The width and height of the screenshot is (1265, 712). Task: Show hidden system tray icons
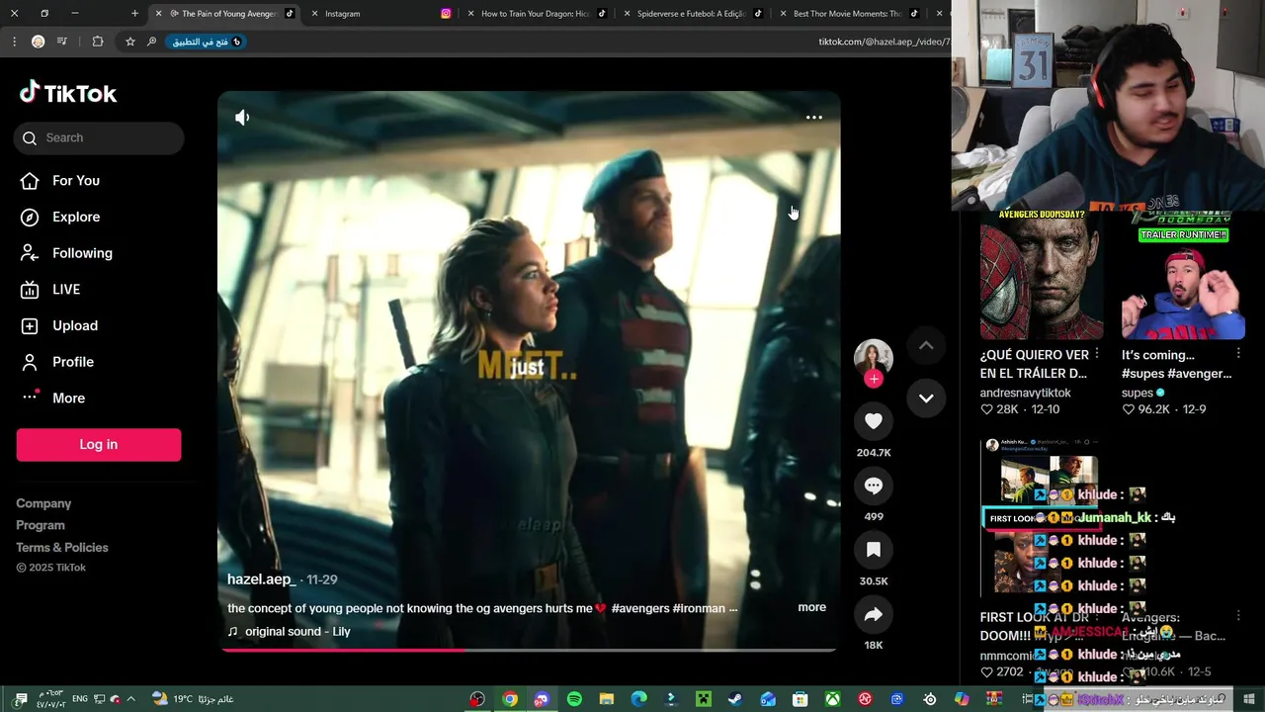(x=130, y=699)
